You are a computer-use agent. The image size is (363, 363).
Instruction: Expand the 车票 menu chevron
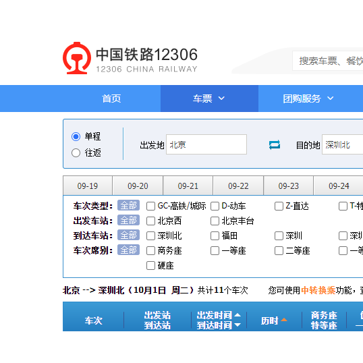221,99
